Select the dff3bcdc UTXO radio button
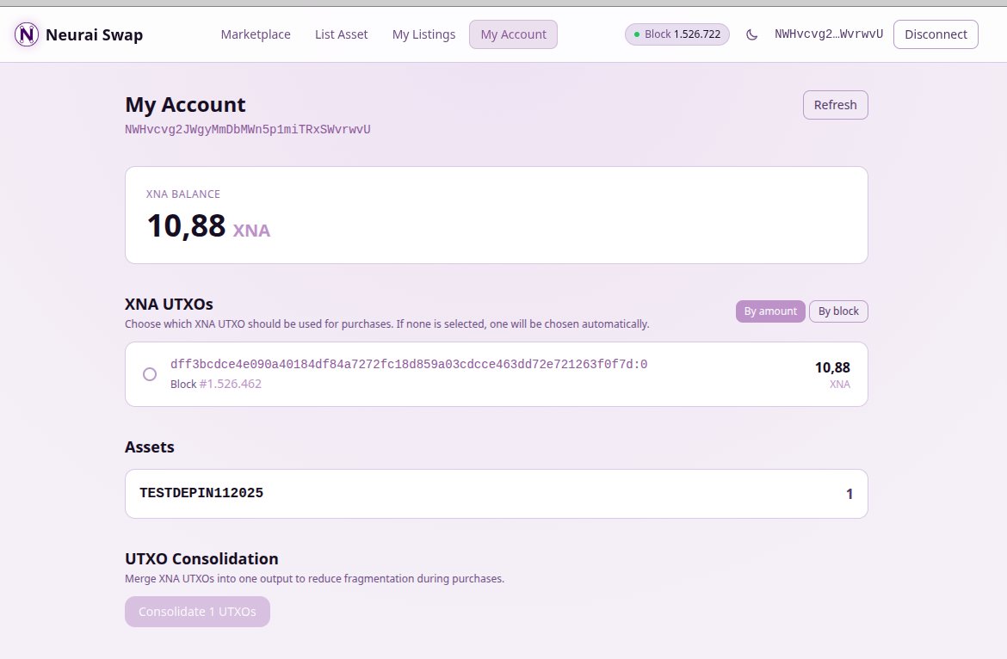The image size is (1007, 659). tap(150, 374)
